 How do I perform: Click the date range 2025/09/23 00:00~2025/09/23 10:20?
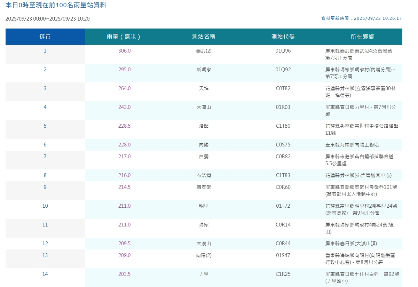point(48,19)
